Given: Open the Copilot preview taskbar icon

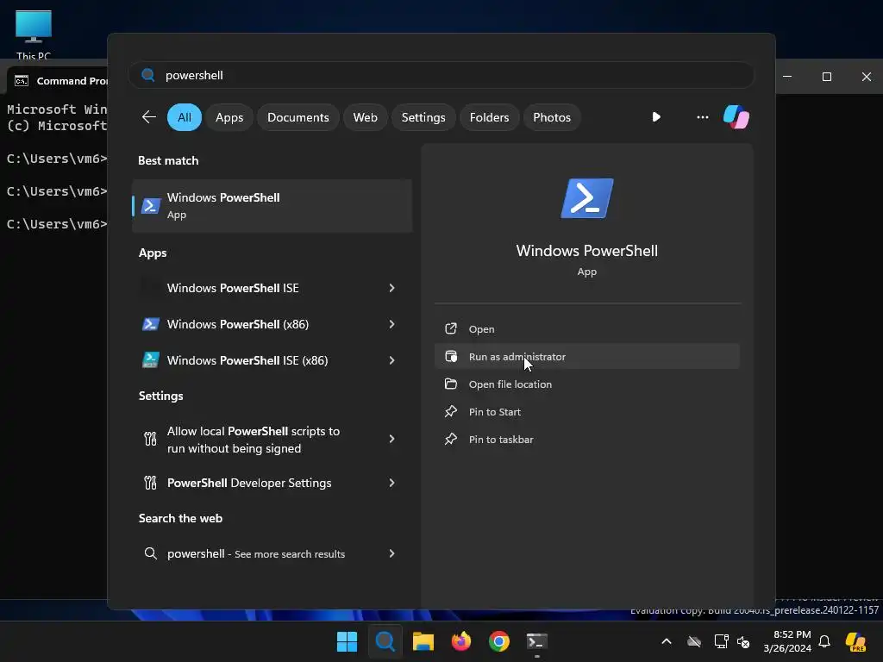Looking at the screenshot, I should (x=856, y=641).
